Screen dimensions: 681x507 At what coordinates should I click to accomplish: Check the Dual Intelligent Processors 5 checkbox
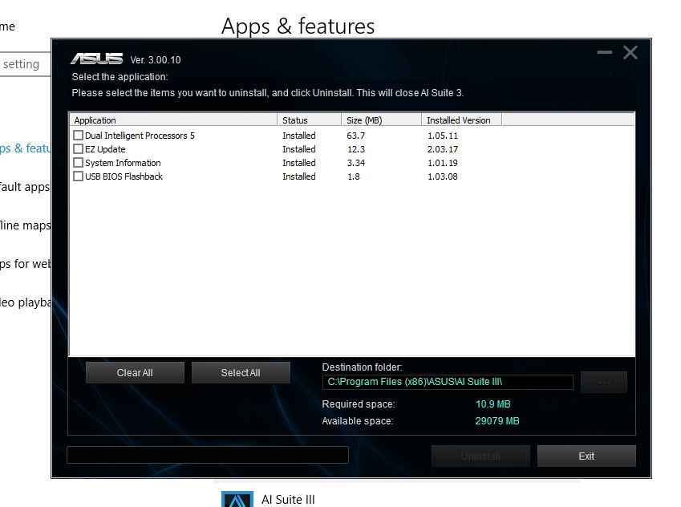pos(78,136)
